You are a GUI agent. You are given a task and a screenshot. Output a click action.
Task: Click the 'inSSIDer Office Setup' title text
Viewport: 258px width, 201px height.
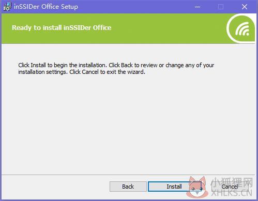46,7
